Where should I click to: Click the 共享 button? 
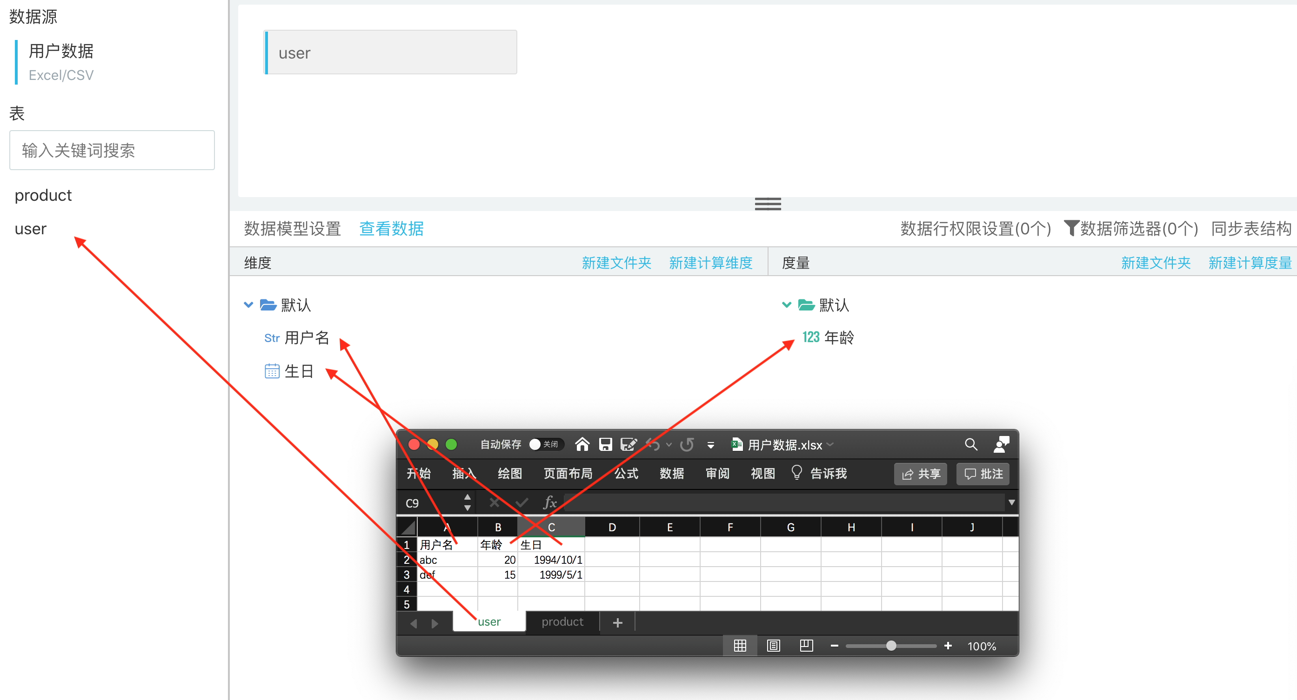coord(920,474)
